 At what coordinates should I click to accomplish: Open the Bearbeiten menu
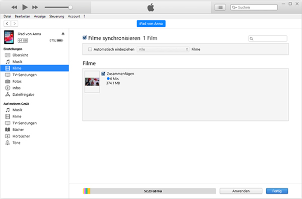coord(22,17)
